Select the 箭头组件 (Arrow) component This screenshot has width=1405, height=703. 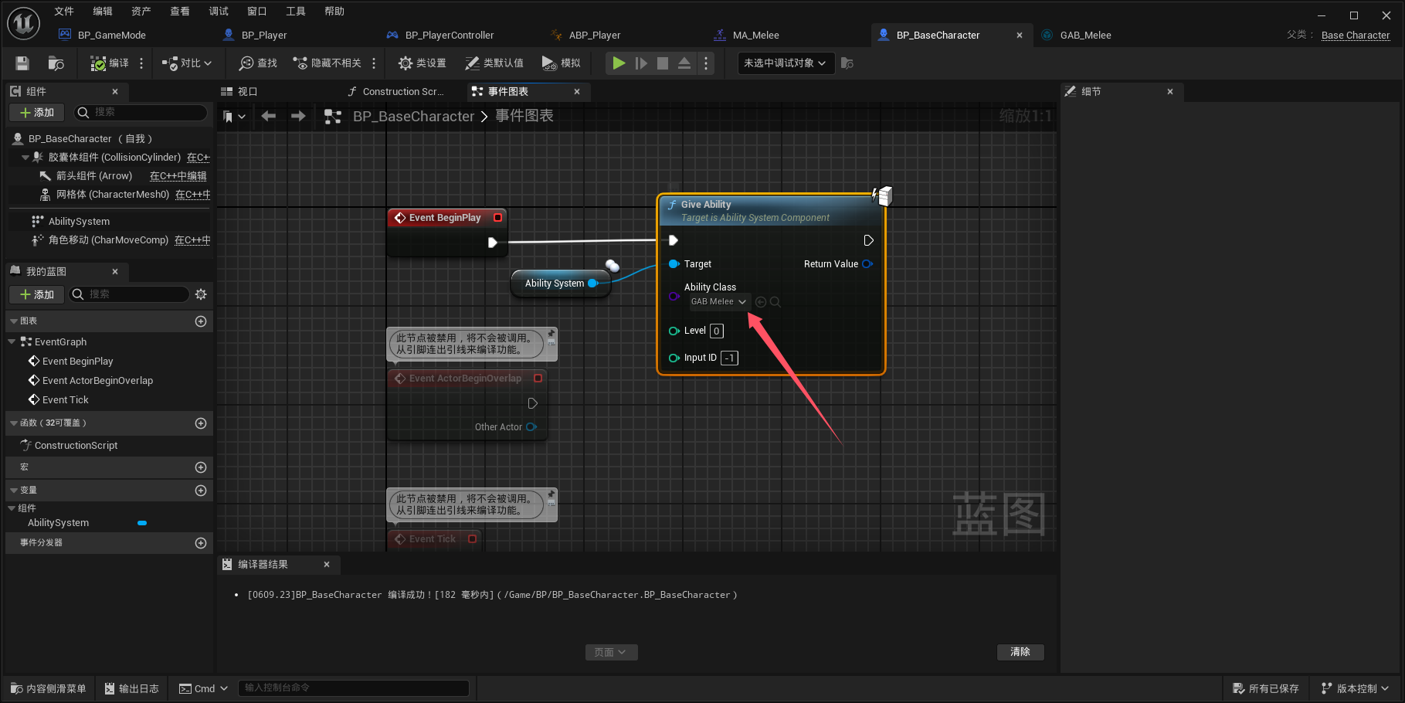tap(94, 176)
